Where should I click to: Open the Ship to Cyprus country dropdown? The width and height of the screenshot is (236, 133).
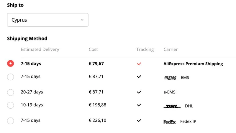(47, 20)
